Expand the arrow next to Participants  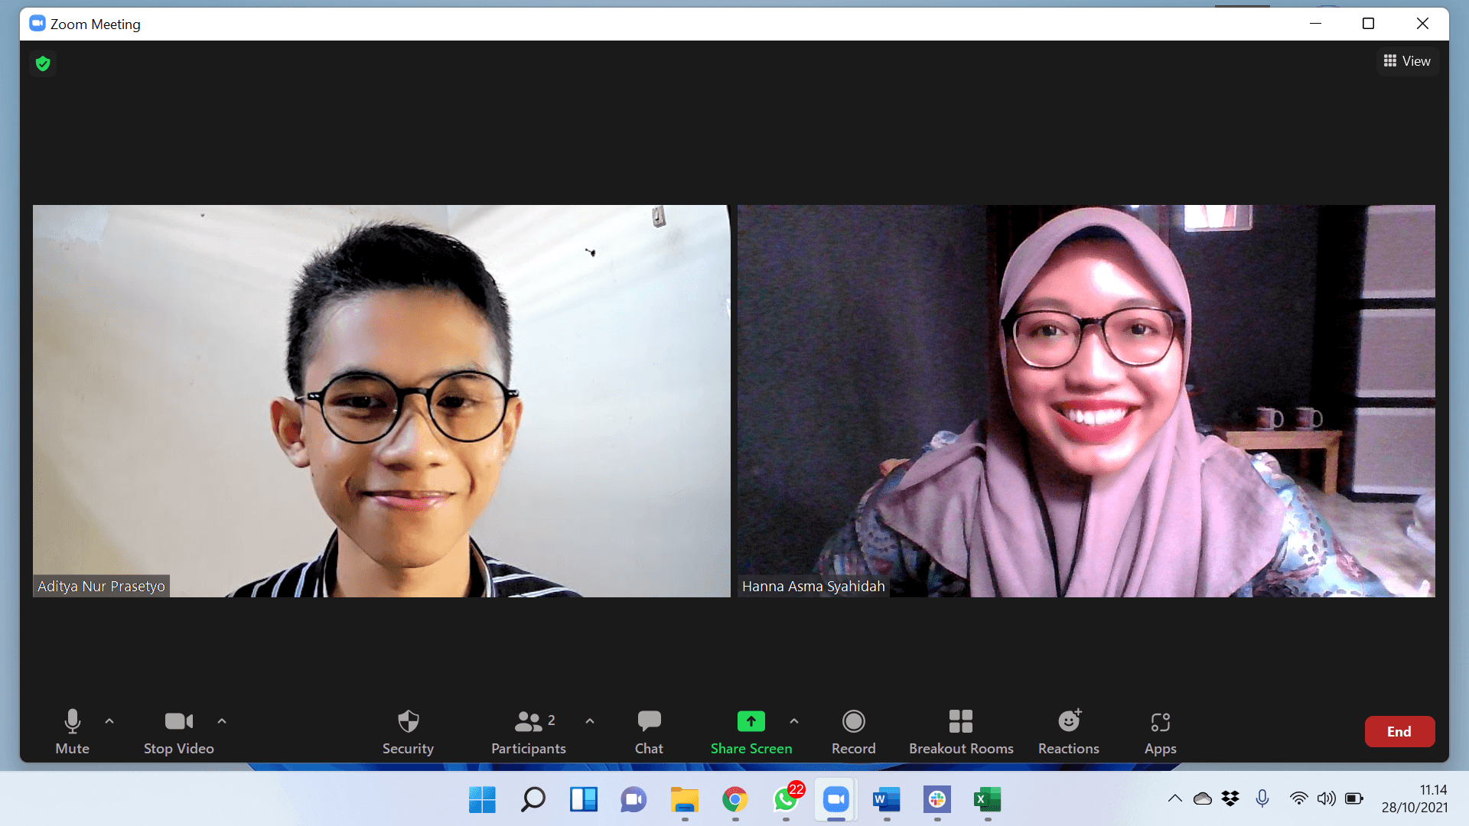tap(590, 720)
